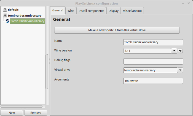Click the New button
The image size is (193, 116).
coord(12,113)
